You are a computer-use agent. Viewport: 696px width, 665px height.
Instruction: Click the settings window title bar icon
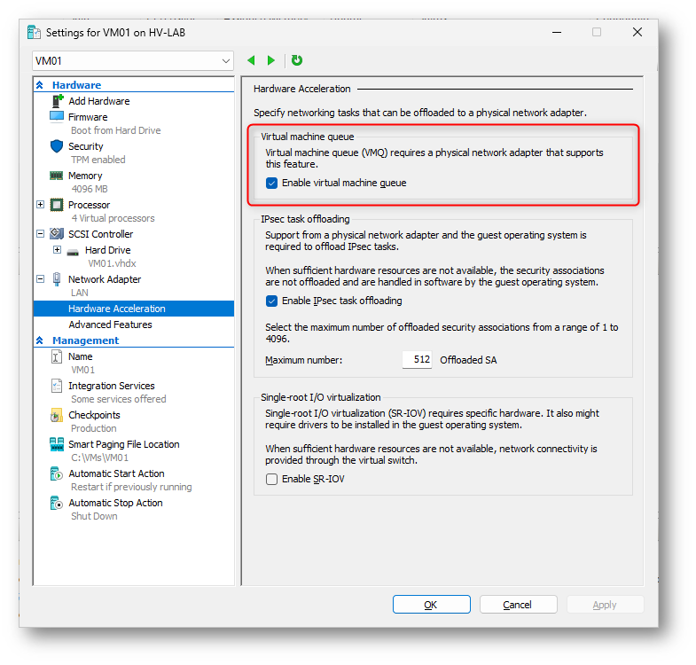pyautogui.click(x=35, y=33)
